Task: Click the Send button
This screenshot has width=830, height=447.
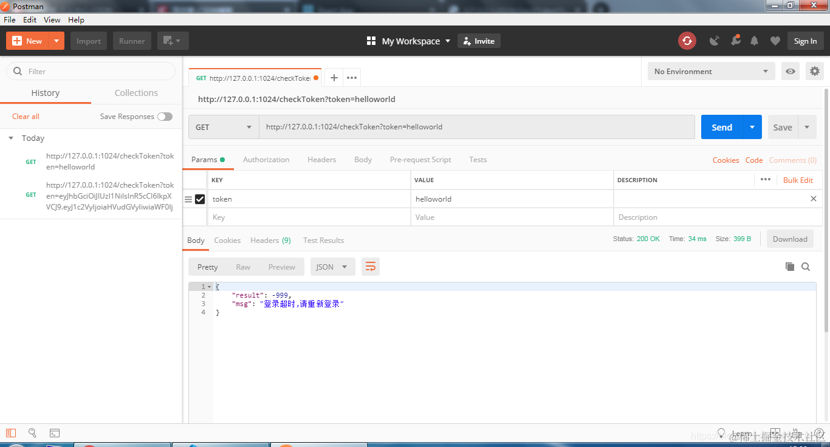Action: (x=722, y=127)
